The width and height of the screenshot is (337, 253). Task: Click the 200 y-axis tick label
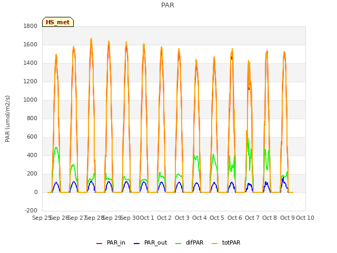32,174
